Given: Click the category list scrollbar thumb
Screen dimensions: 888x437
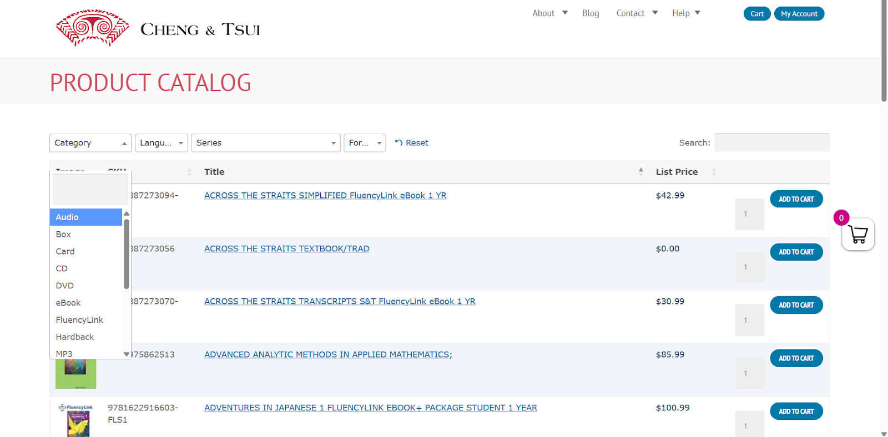Looking at the screenshot, I should coord(127,254).
